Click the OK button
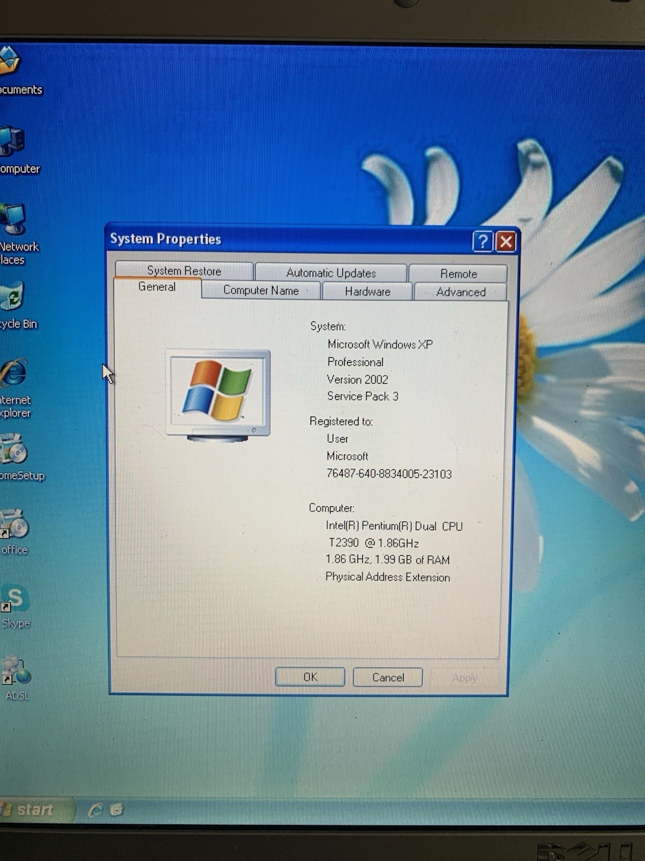 coord(310,677)
